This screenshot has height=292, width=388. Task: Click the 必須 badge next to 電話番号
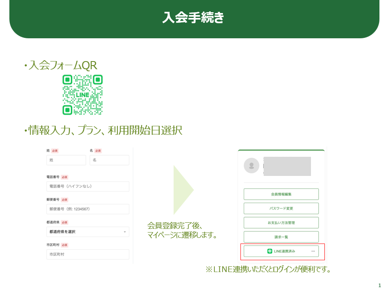(x=66, y=177)
